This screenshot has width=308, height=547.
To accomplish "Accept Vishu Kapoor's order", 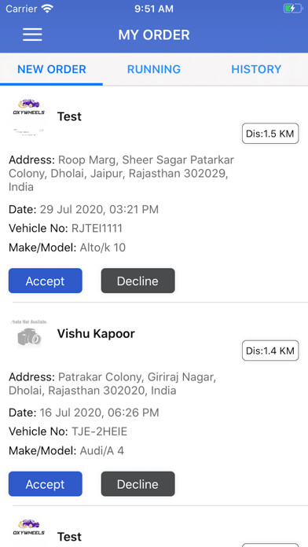I will [46, 484].
